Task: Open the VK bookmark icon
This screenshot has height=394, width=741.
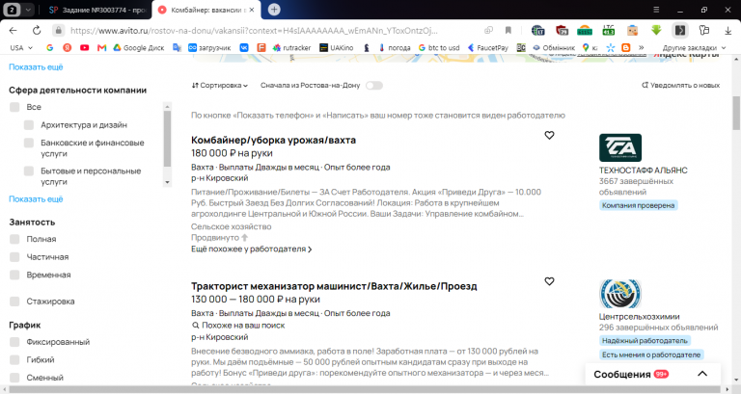Action: coord(244,47)
